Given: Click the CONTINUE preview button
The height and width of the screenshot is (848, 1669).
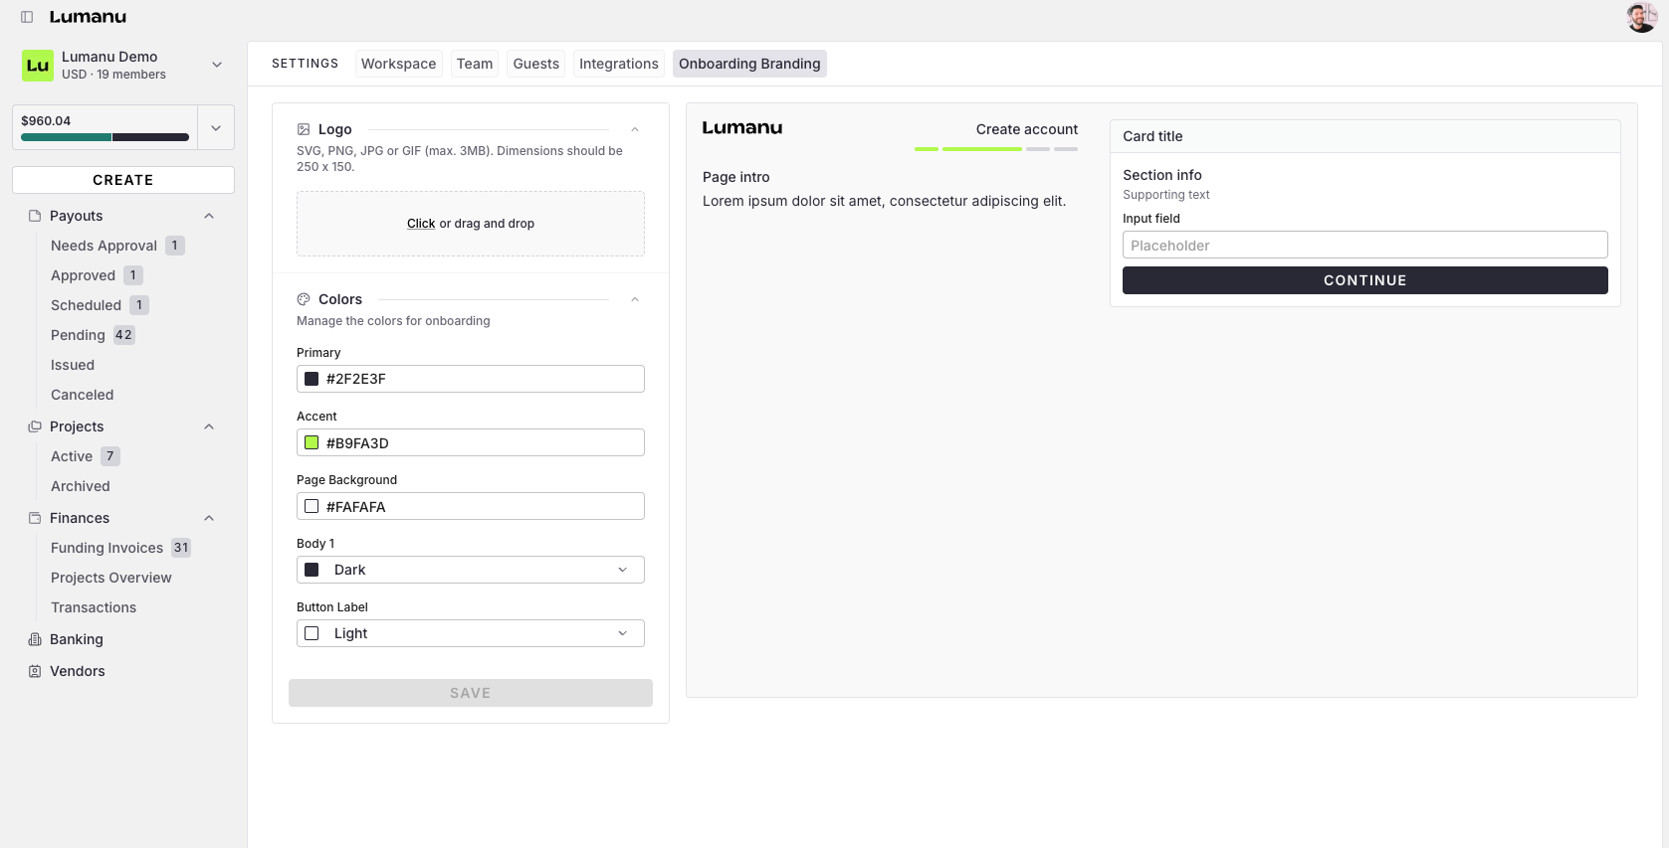Looking at the screenshot, I should click(1365, 280).
